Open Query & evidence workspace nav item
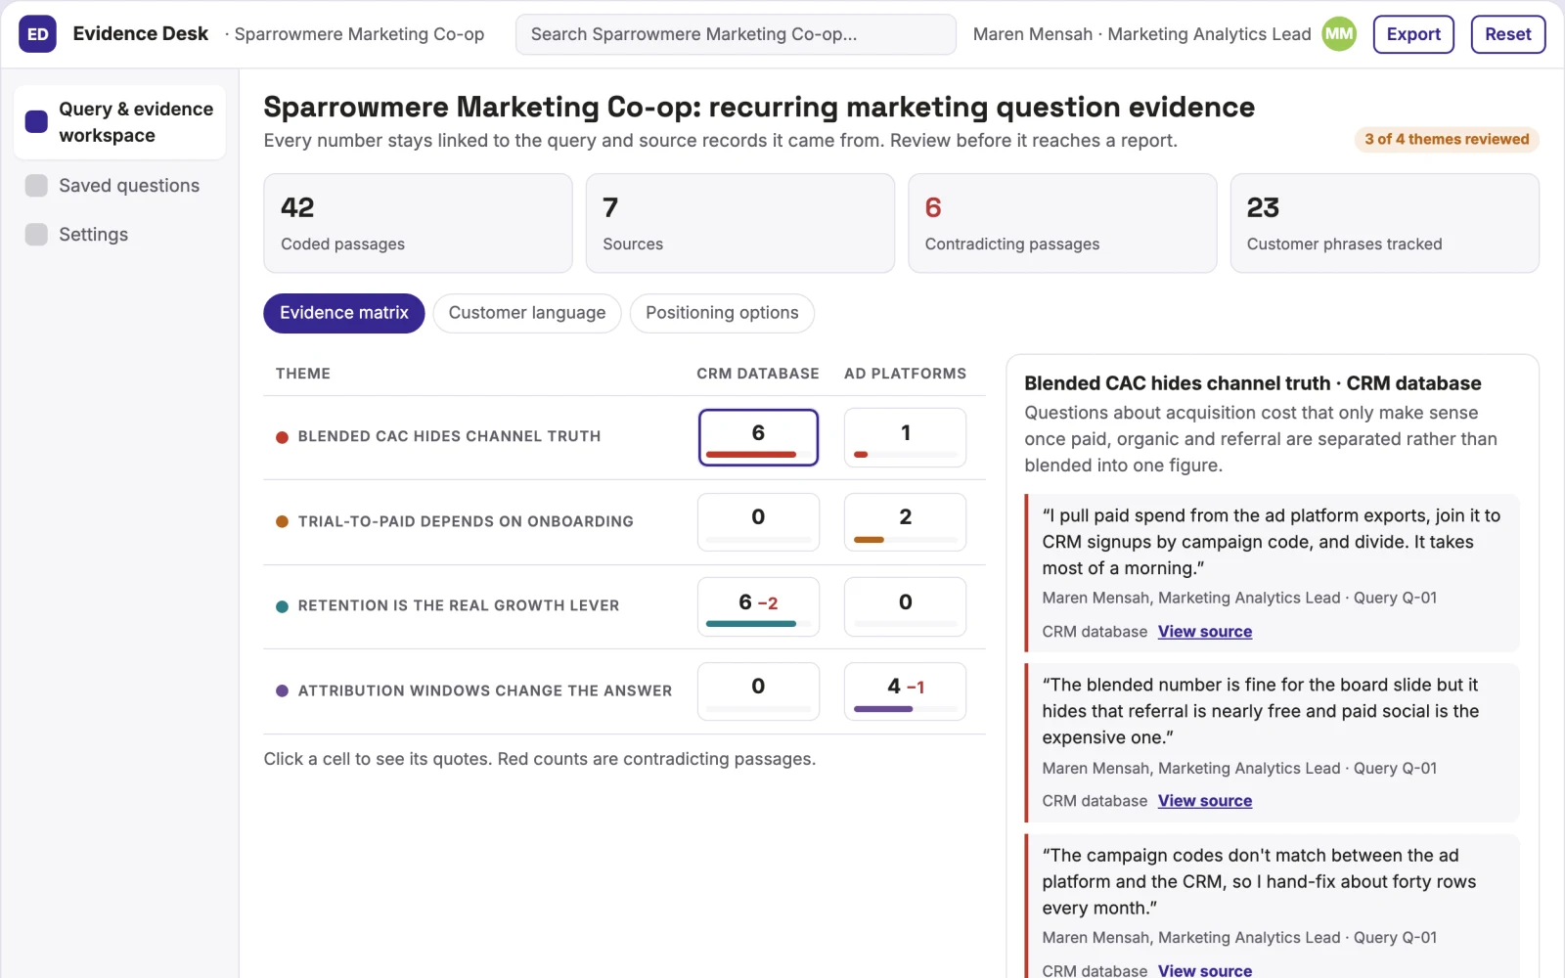The image size is (1565, 978). (x=119, y=122)
